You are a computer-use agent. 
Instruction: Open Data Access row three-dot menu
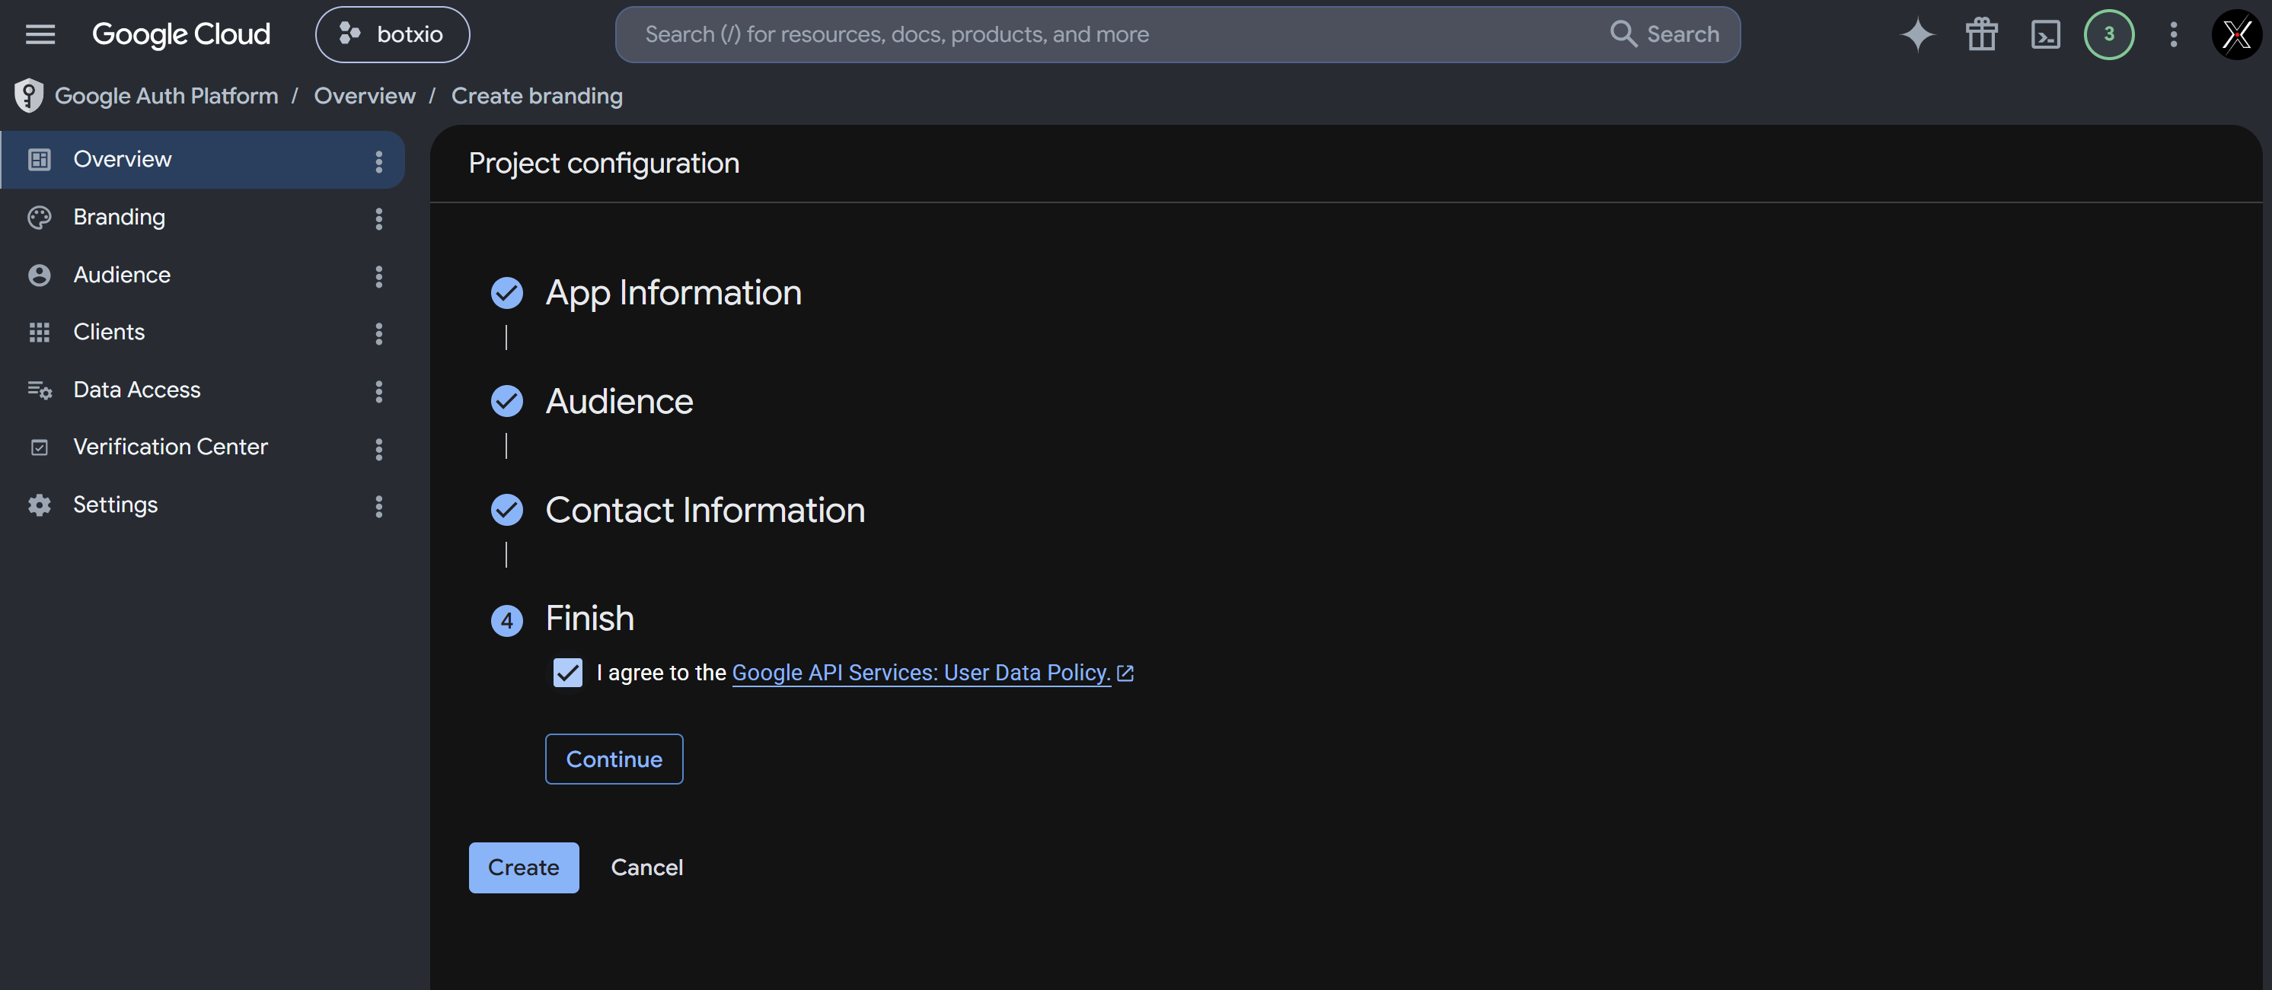(379, 391)
